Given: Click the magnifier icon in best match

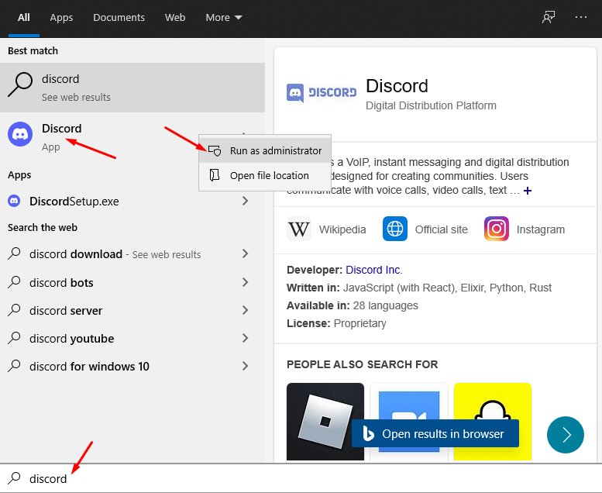Looking at the screenshot, I should (20, 84).
